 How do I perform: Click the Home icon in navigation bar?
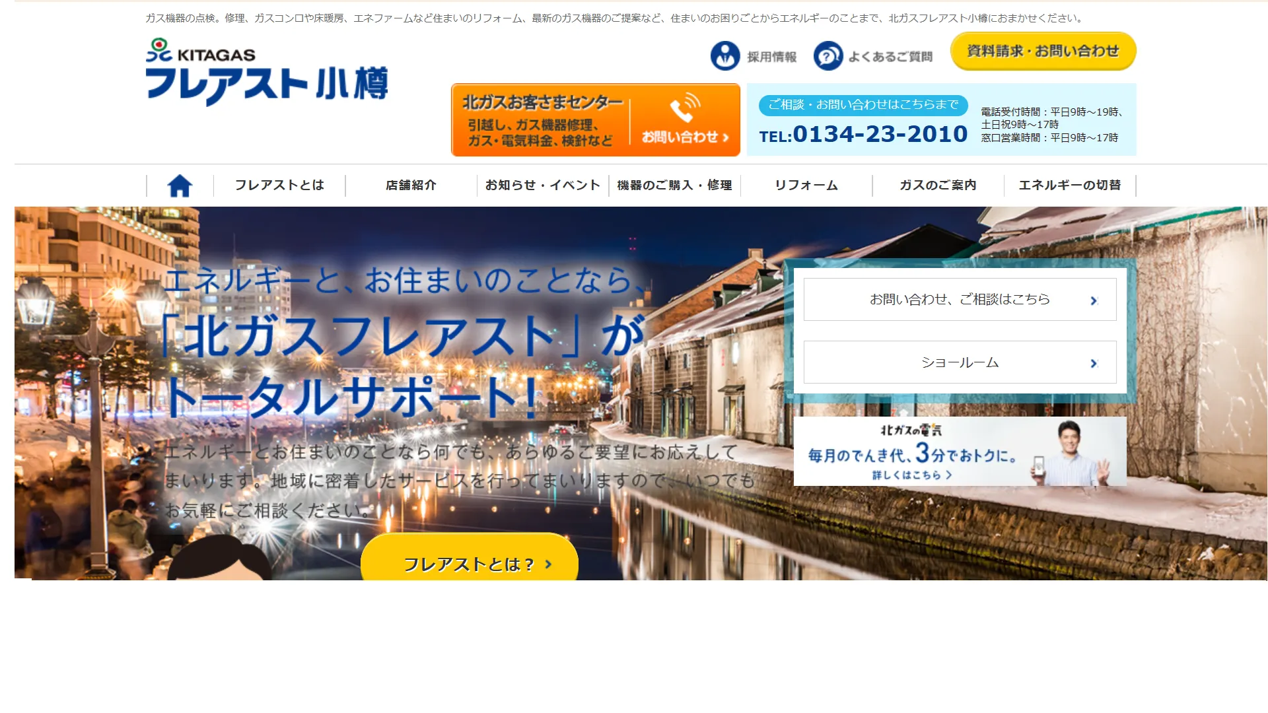click(x=180, y=186)
